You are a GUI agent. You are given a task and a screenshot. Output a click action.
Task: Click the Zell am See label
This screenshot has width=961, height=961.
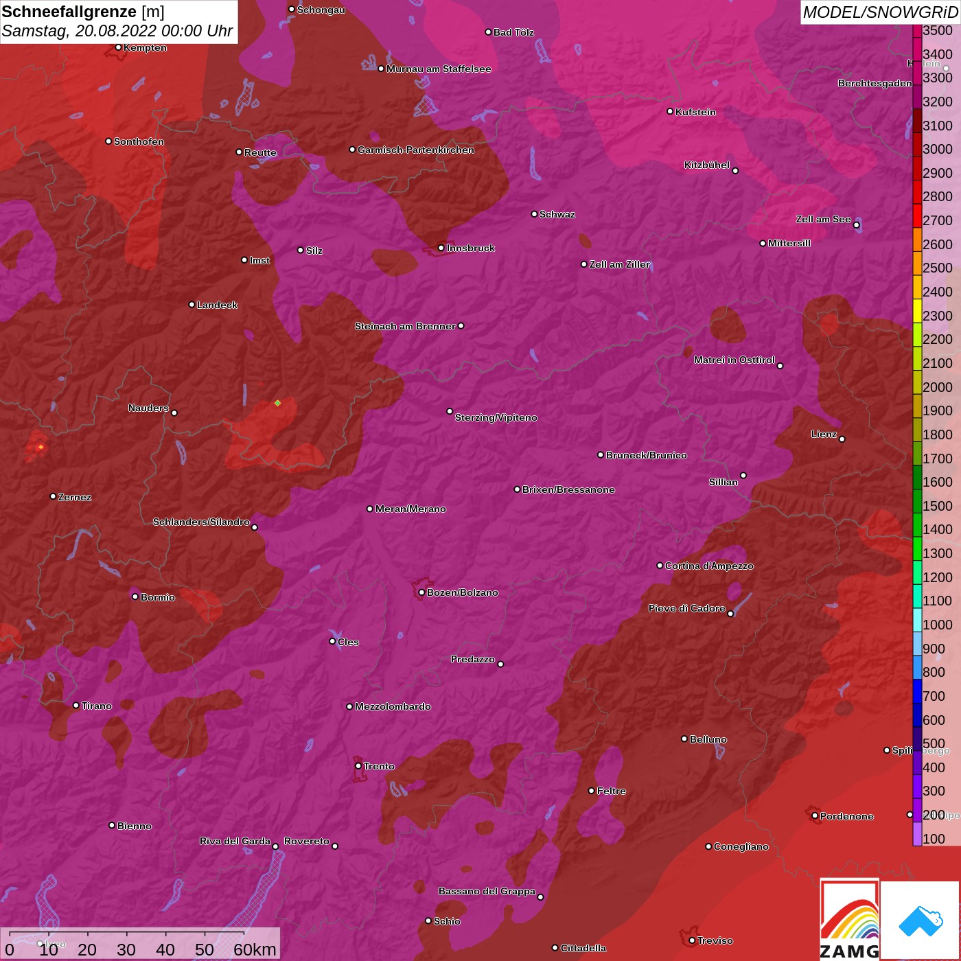pyautogui.click(x=824, y=219)
